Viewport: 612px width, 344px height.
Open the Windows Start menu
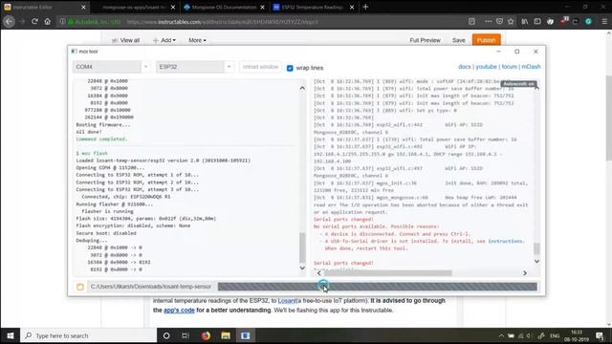(x=11, y=335)
